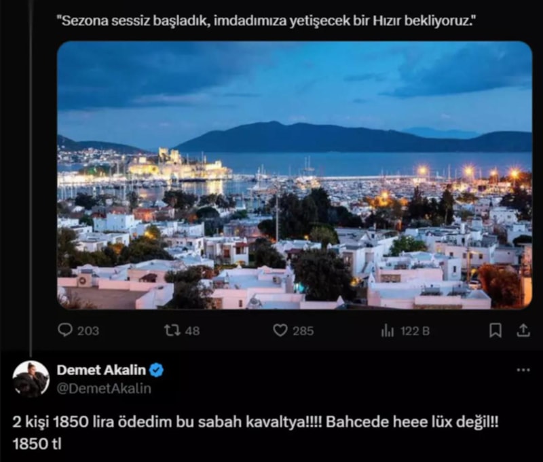Open the three-dot more options menu
The height and width of the screenshot is (462, 543).
[x=523, y=370]
